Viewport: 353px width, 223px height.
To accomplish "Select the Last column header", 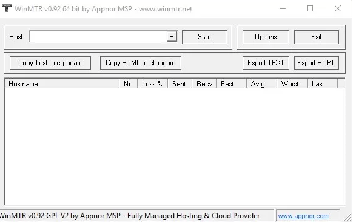I will [323, 84].
